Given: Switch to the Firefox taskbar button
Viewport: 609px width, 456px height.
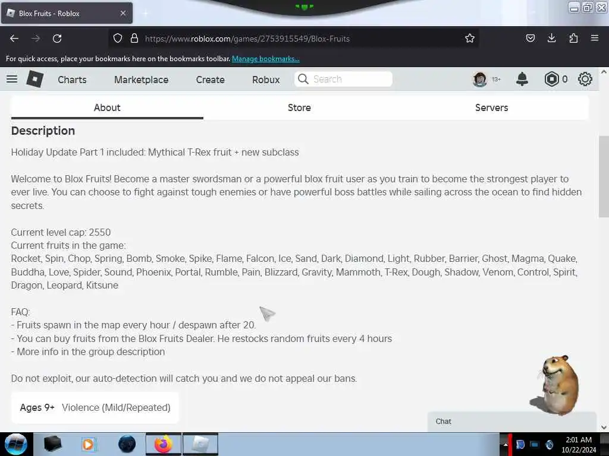Looking at the screenshot, I should pyautogui.click(x=163, y=444).
